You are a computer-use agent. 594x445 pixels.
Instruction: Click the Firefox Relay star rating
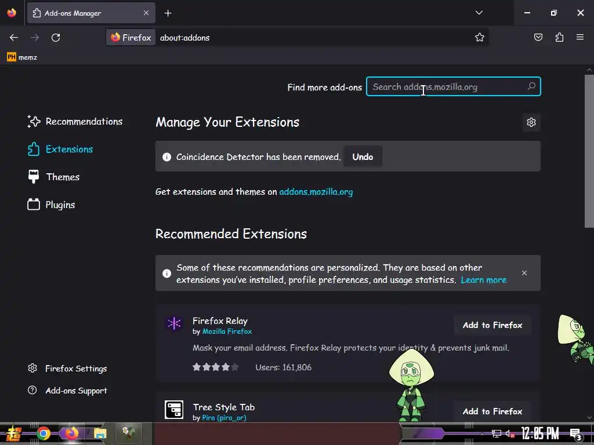coord(216,367)
